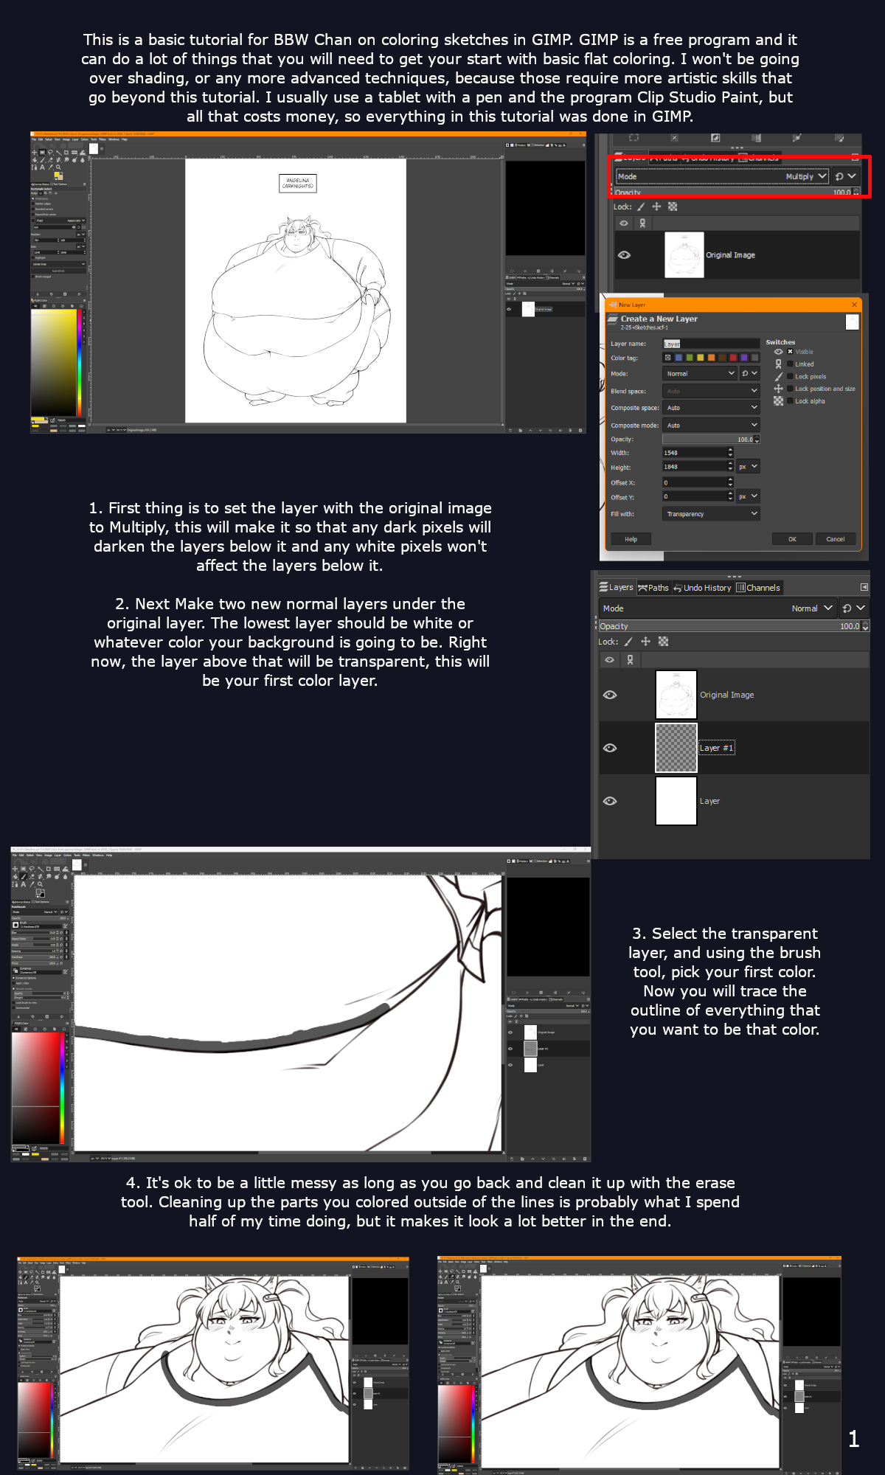Click the Layer name text field
Image resolution: width=885 pixels, height=1475 pixels.
[x=710, y=344]
